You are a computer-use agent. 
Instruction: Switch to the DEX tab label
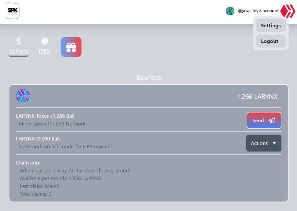45,51
